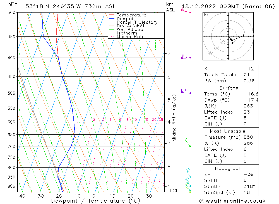Click the surface theta-E value '263'

coord(248,106)
